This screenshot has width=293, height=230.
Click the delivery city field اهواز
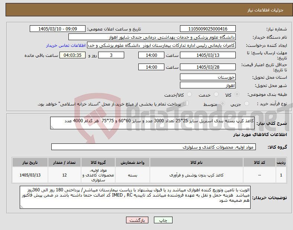coord(207,85)
